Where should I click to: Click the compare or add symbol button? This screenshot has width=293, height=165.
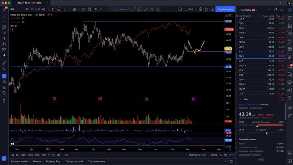click(x=59, y=9)
